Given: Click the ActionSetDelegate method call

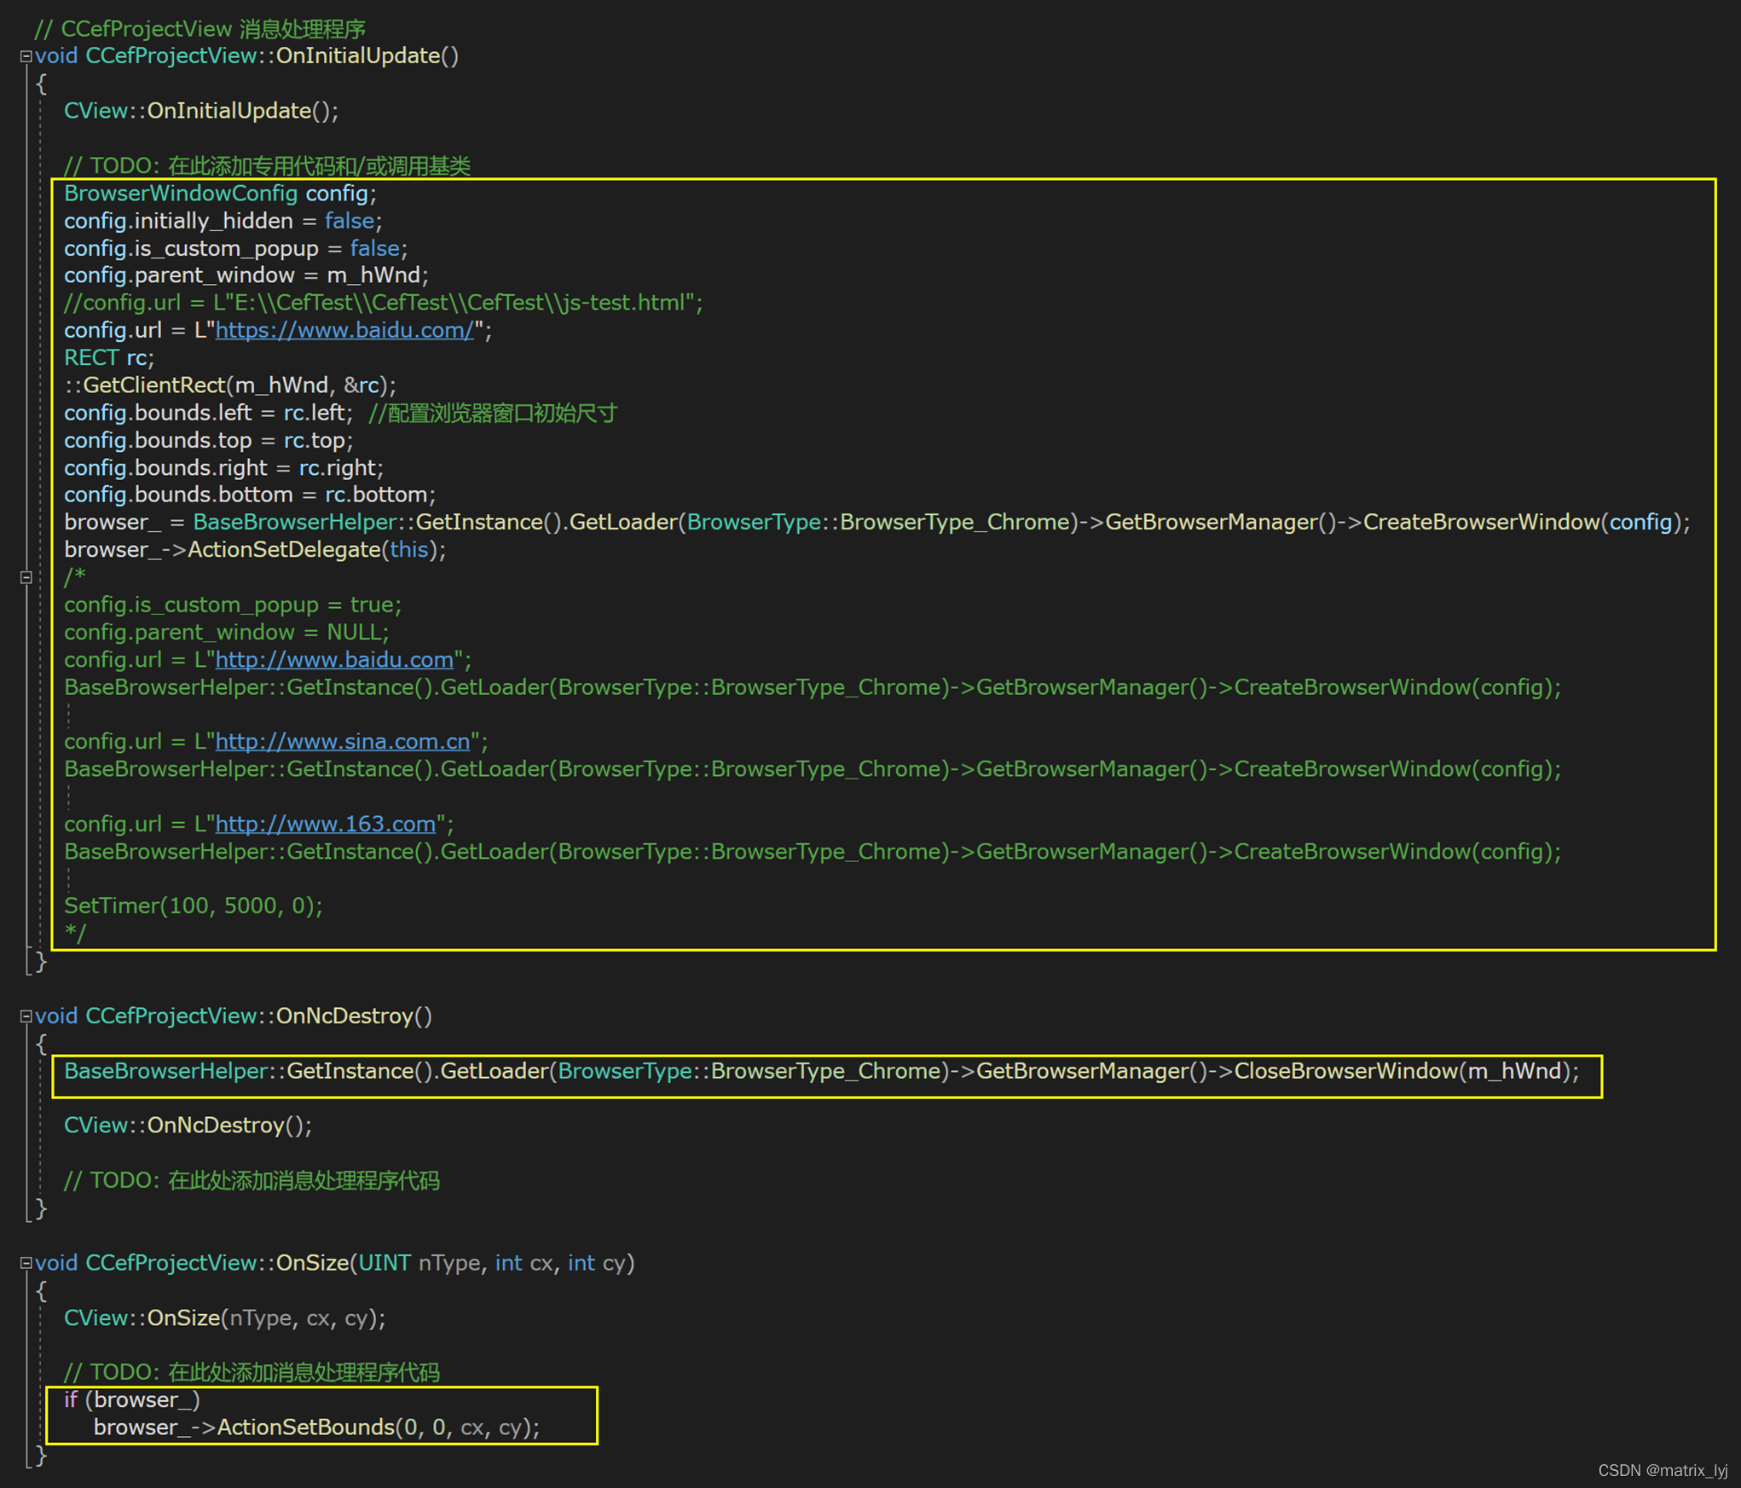Looking at the screenshot, I should click(283, 550).
